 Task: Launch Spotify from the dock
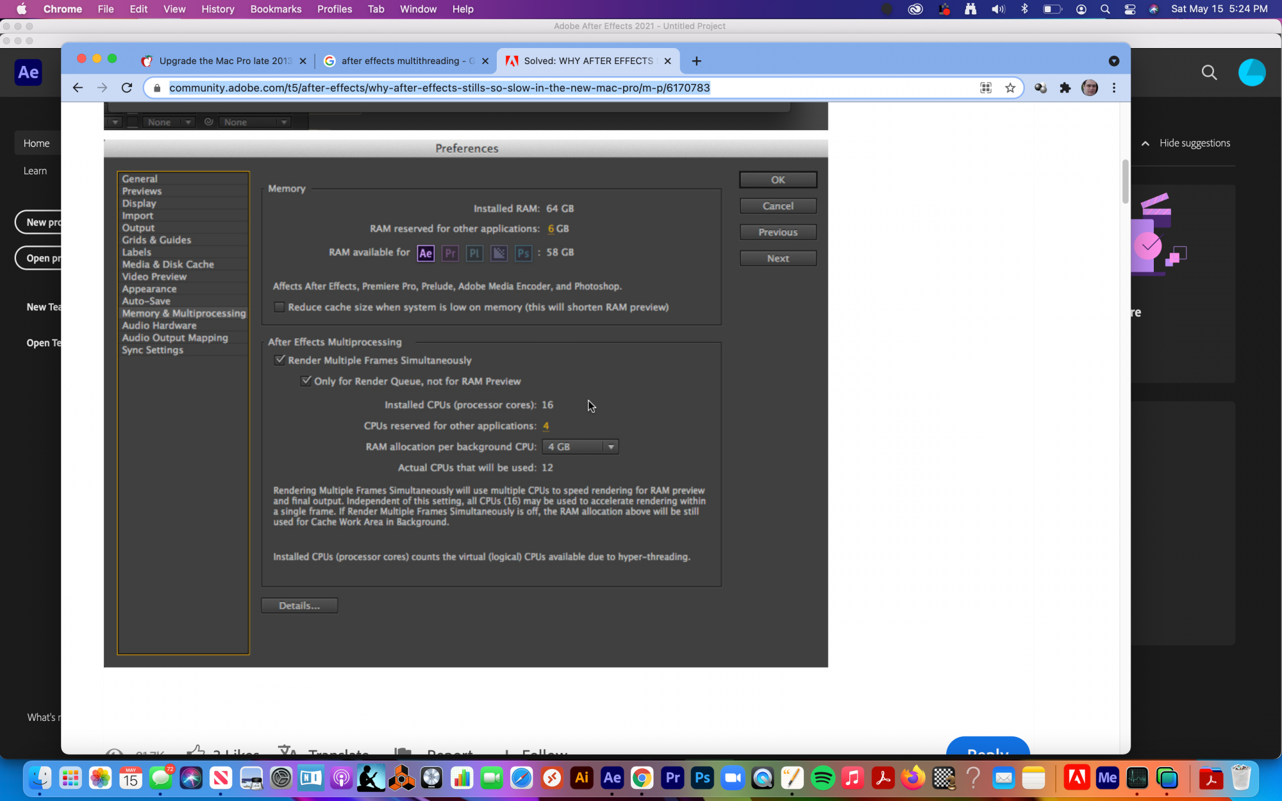tap(823, 779)
